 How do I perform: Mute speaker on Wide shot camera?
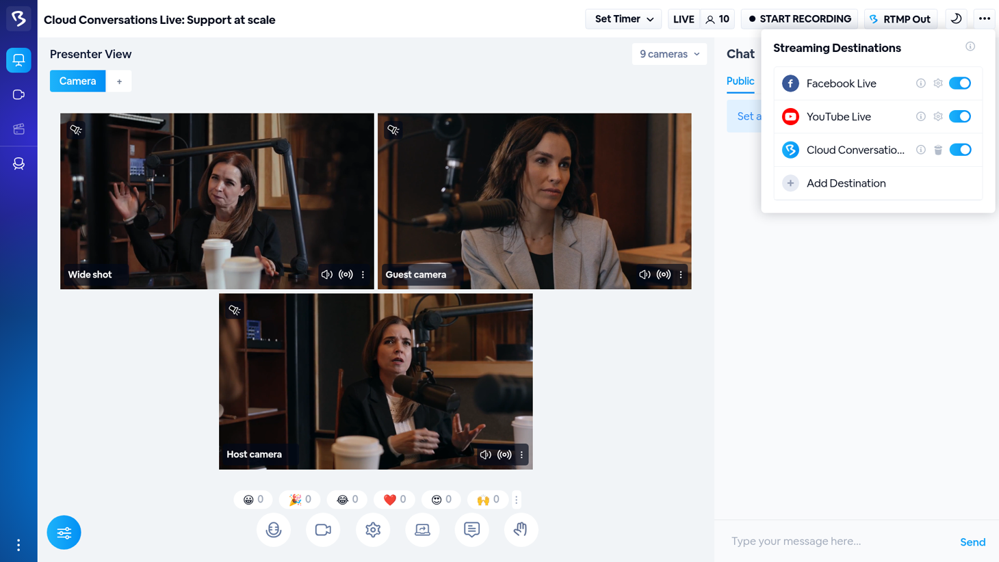click(x=327, y=275)
